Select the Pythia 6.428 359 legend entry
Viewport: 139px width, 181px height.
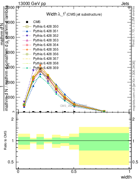(46, 68)
